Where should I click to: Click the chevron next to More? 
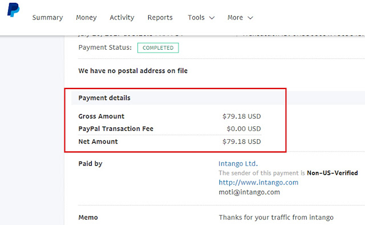(250, 18)
